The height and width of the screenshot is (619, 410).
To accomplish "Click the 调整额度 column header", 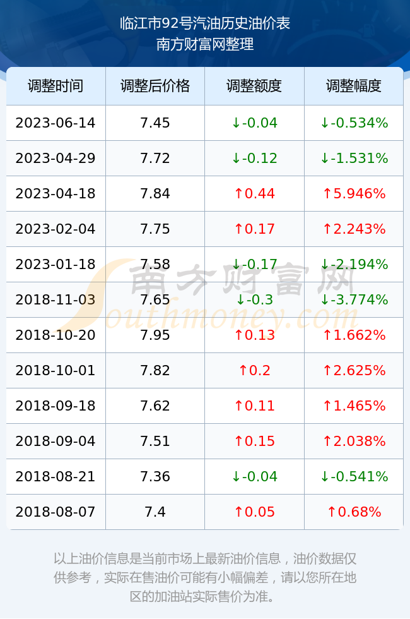I will click(x=254, y=86).
